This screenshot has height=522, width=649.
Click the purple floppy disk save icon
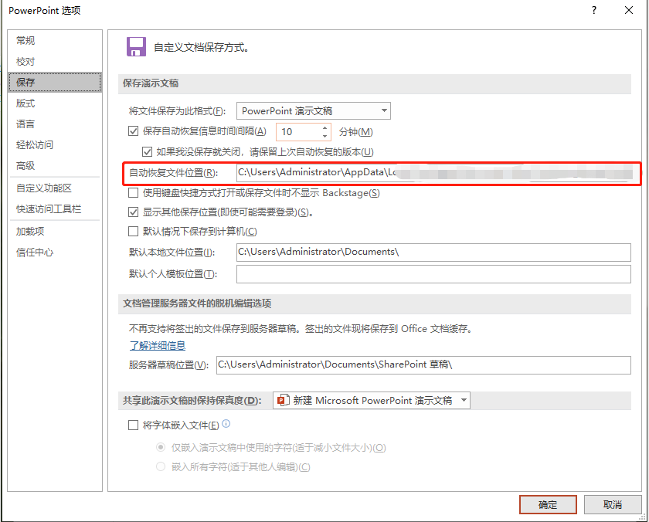point(136,47)
